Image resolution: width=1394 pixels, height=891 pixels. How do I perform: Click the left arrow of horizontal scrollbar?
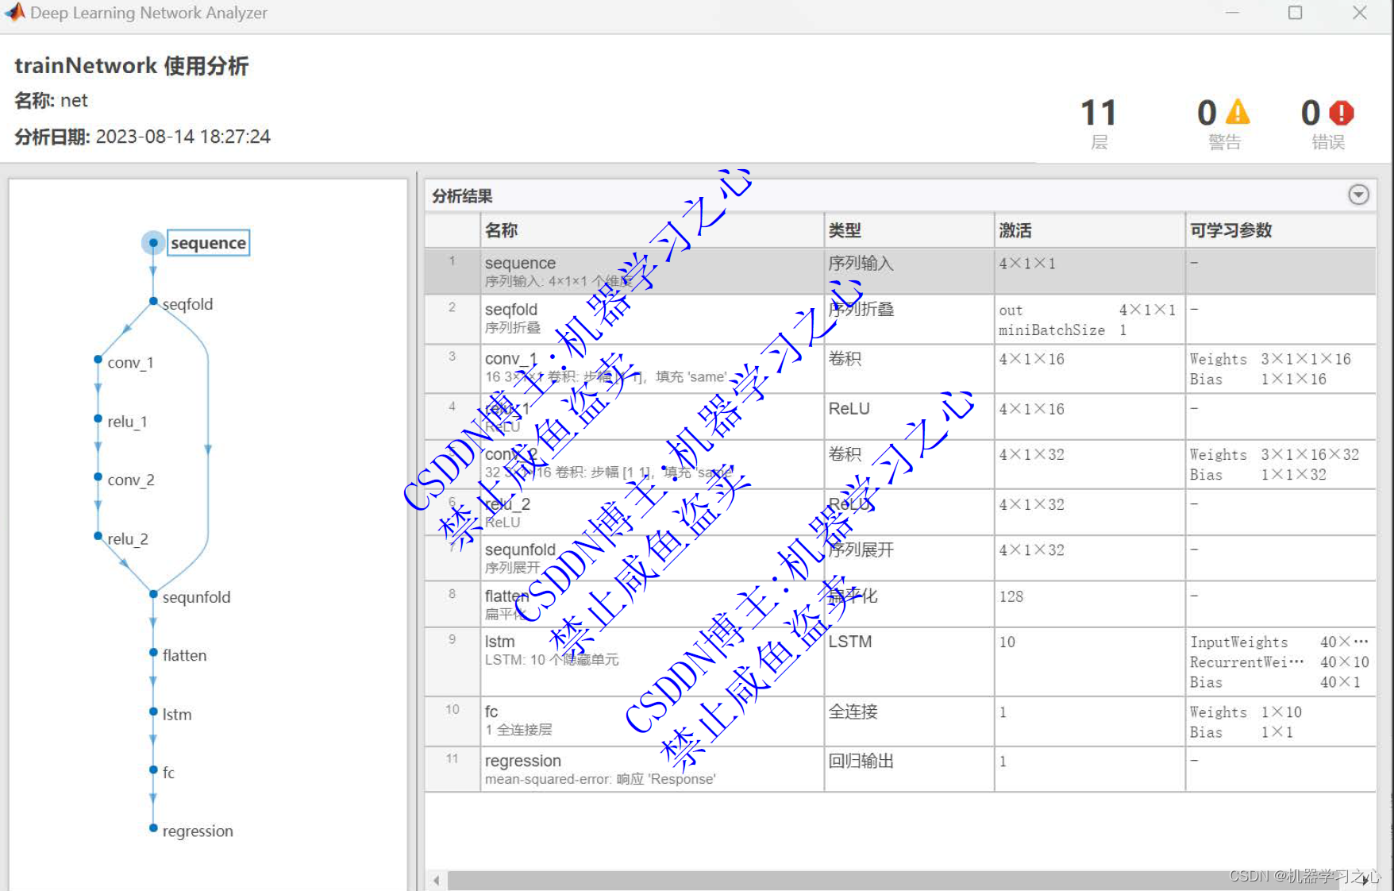point(437,880)
